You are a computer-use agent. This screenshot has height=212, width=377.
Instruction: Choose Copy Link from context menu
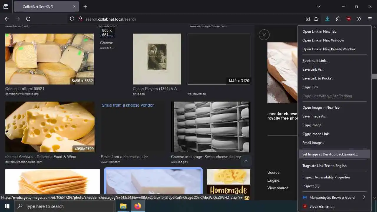(x=335, y=87)
